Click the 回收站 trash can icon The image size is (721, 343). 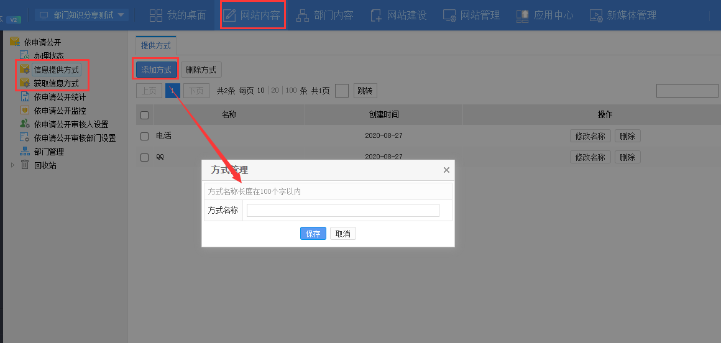coord(25,165)
